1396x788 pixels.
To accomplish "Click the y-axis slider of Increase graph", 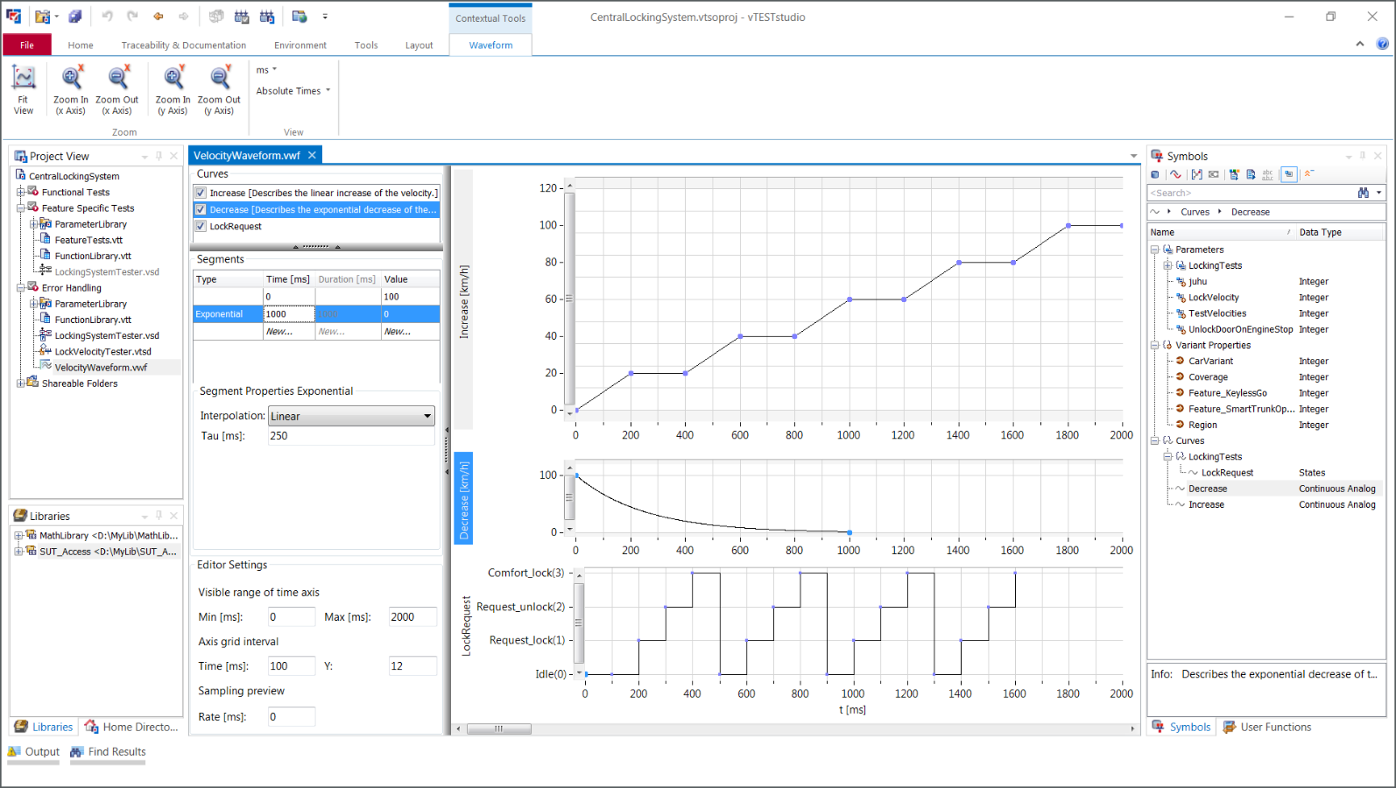I will tap(569, 299).
